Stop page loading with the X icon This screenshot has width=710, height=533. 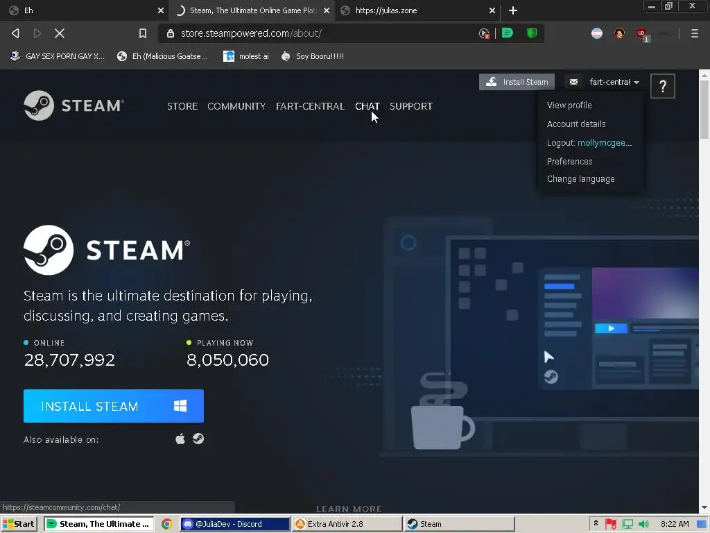60,33
